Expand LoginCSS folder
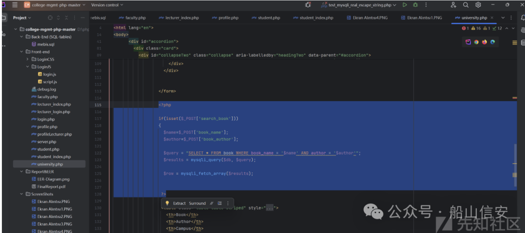This screenshot has width=525, height=233. [27, 59]
